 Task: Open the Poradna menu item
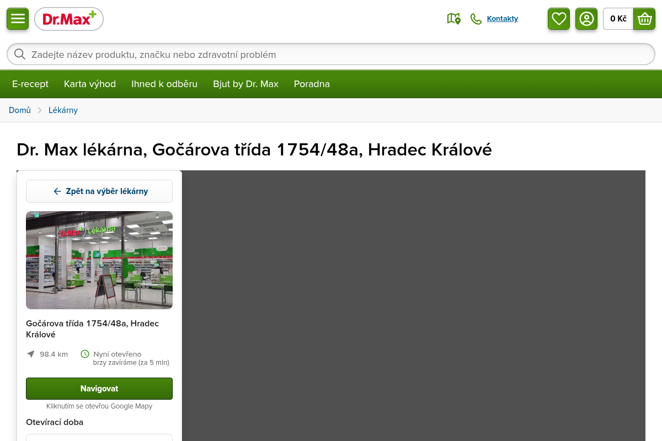[x=312, y=84]
